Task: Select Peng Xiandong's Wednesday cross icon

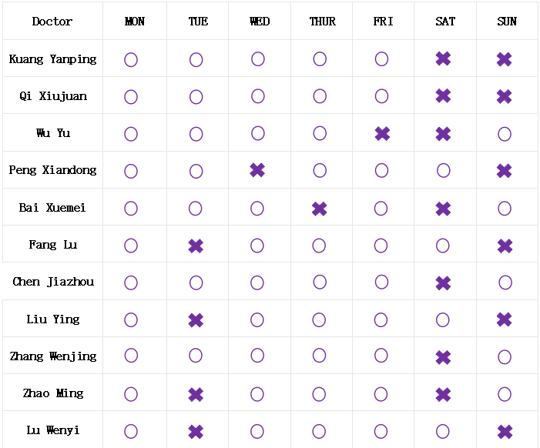Action: [258, 170]
